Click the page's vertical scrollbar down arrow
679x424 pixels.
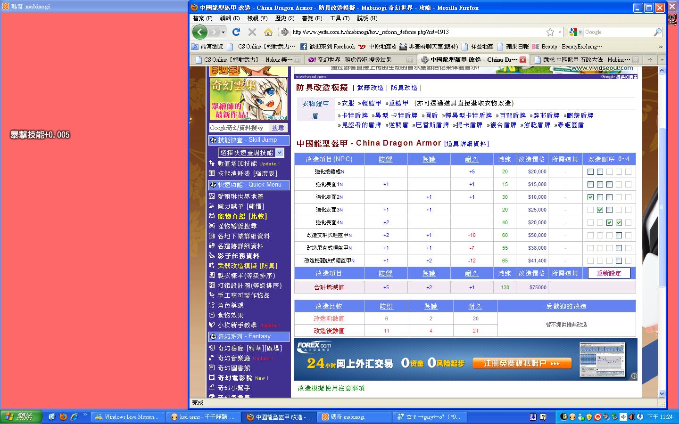[x=662, y=393]
